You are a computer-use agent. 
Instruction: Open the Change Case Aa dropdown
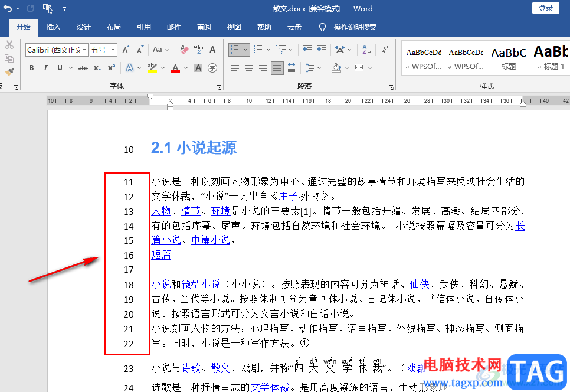[160, 50]
